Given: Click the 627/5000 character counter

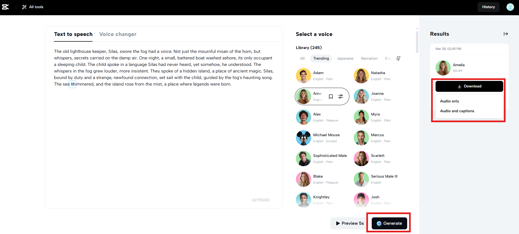Looking at the screenshot, I should click(260, 200).
